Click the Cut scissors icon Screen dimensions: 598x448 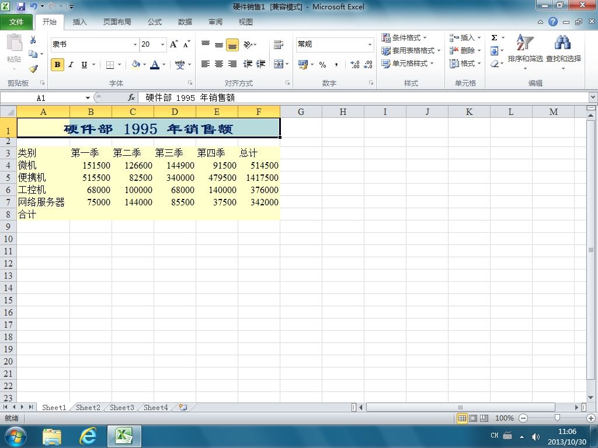(x=33, y=40)
